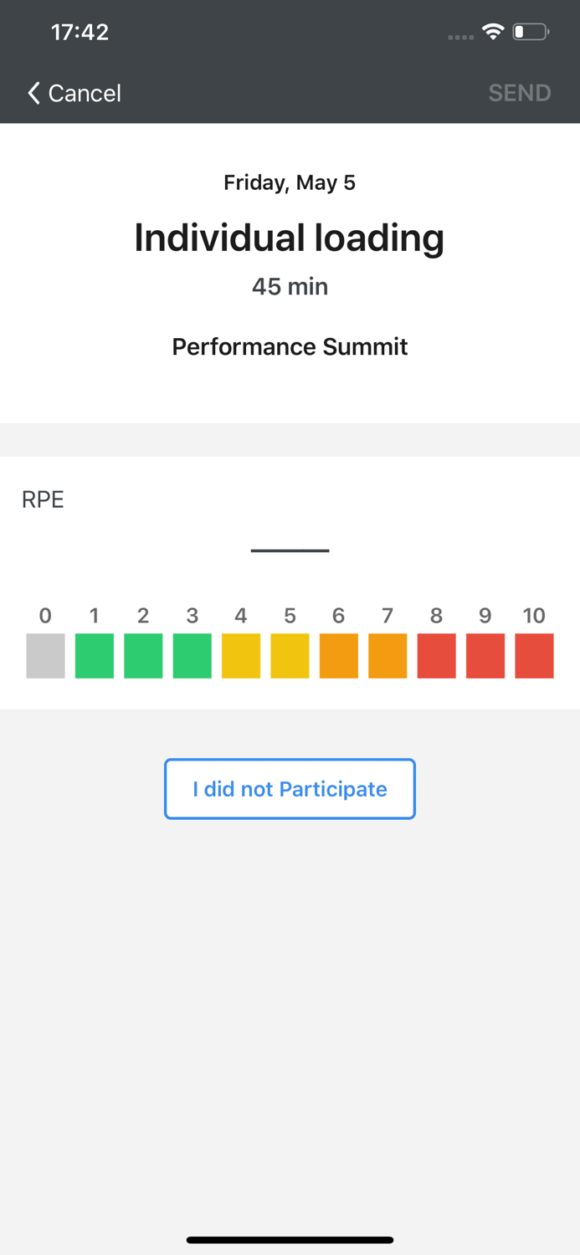Tap the back chevron beside Cancel

click(33, 93)
